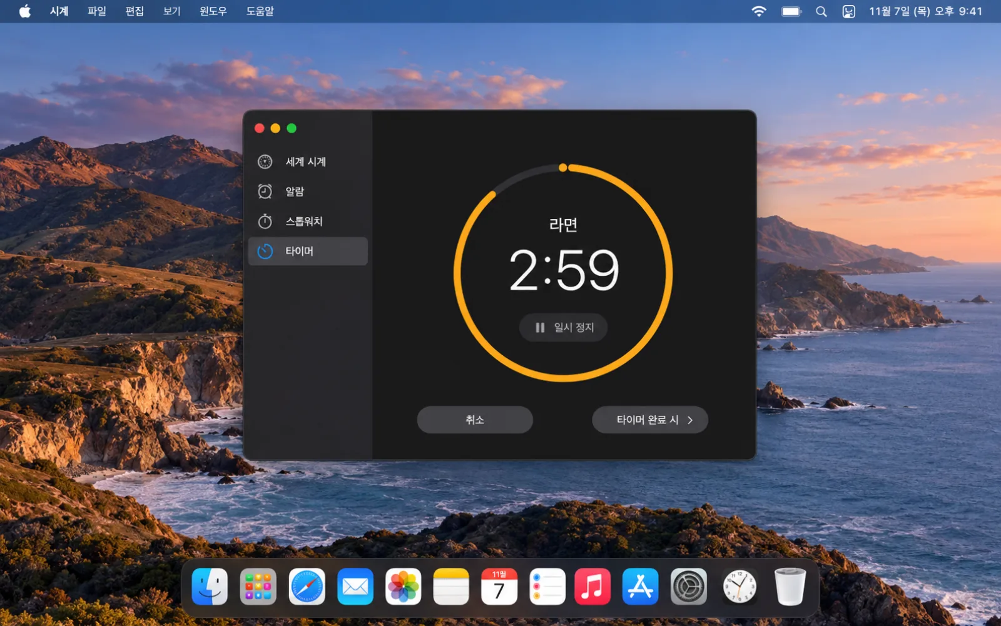The image size is (1001, 626).
Task: Open Mail from the Dock
Action: 355,587
